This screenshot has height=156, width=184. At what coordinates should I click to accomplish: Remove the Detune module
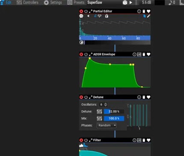(81, 97)
